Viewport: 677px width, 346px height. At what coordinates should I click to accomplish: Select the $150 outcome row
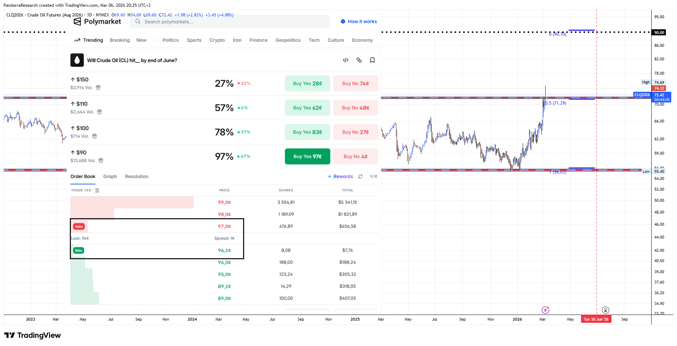(224, 84)
